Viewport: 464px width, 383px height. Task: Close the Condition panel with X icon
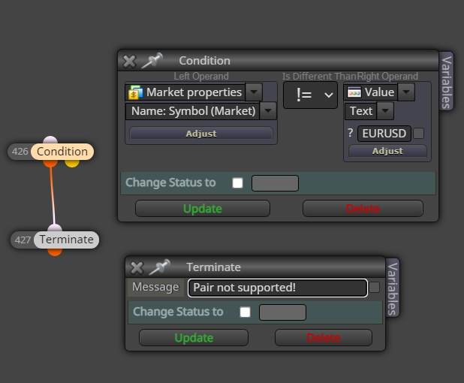(x=129, y=62)
